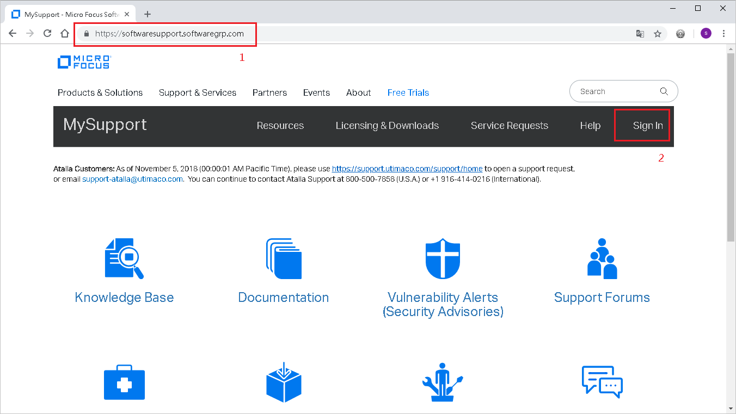
Task: Click the browser forward arrow
Action: click(30, 33)
